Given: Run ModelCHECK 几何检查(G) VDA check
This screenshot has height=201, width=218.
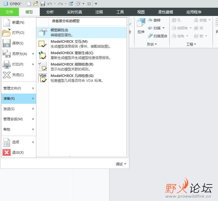Looking at the screenshot, I should [x=82, y=78].
